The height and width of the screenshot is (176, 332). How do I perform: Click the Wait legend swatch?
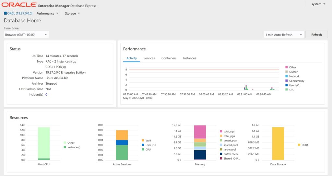(x=143, y=140)
